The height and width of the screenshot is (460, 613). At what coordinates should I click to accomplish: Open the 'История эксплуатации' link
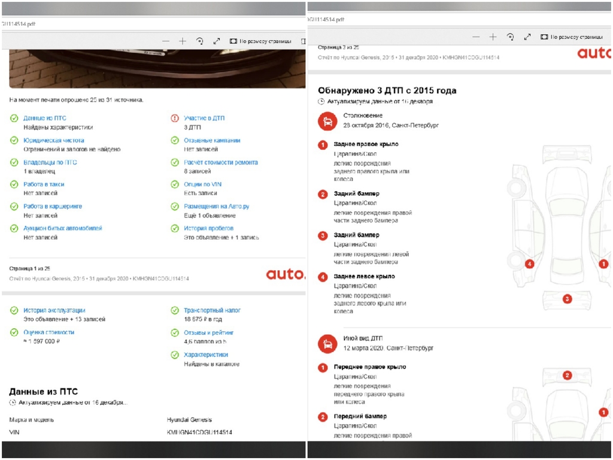click(x=54, y=310)
